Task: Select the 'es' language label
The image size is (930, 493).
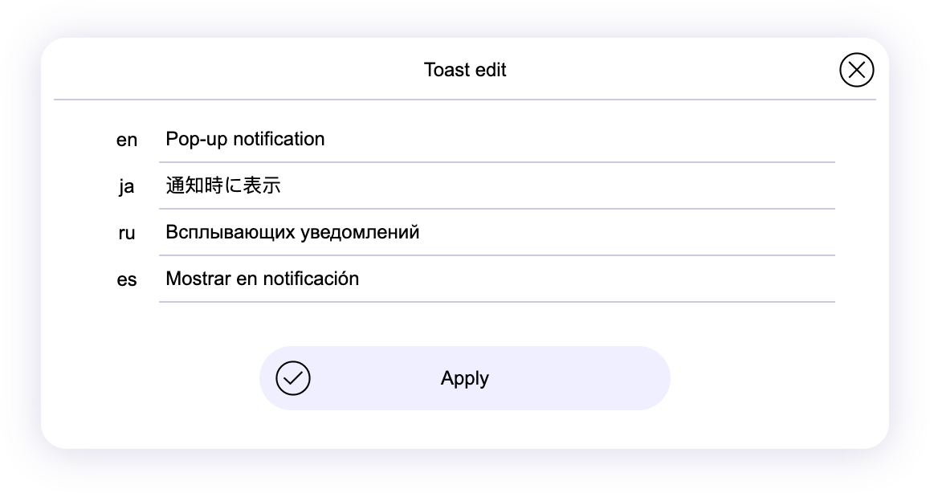Action: 127,280
